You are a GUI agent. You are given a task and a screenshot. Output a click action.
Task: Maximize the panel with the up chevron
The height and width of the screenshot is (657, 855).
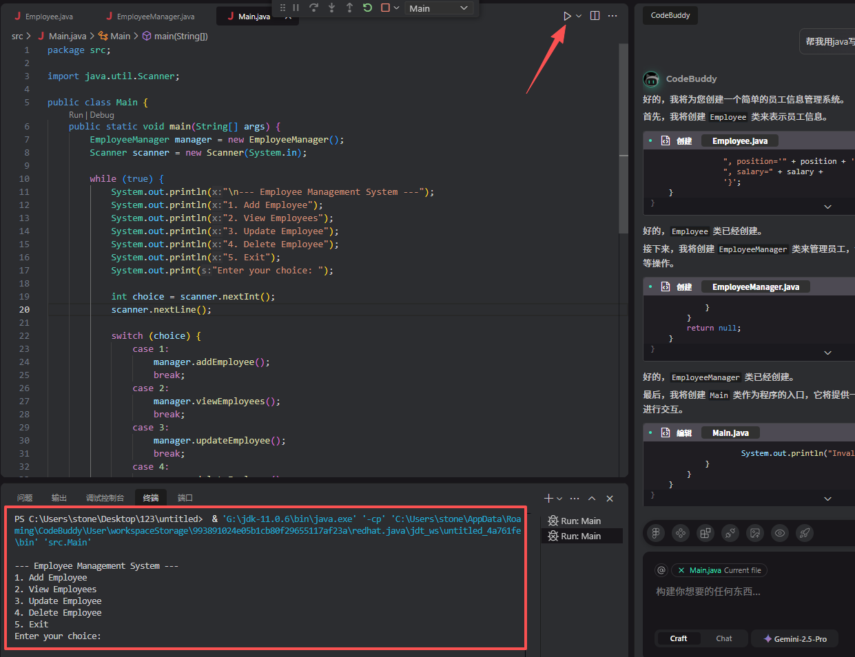pyautogui.click(x=592, y=498)
